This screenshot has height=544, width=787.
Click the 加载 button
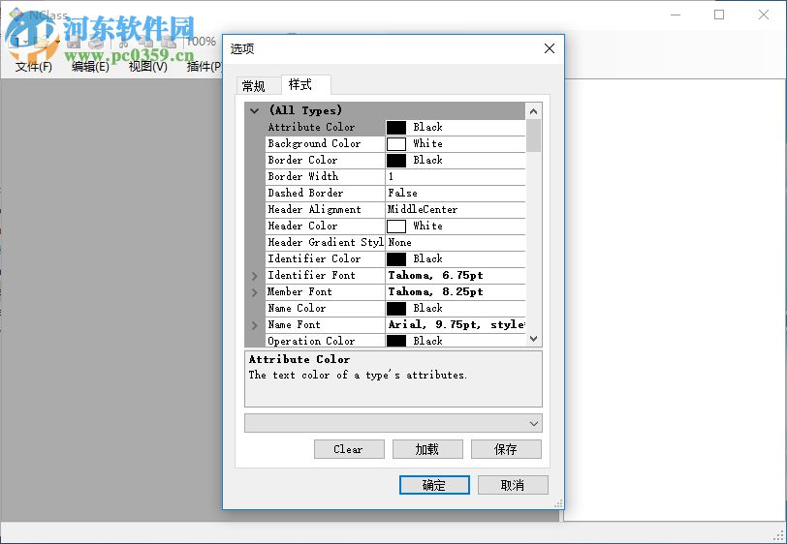pos(427,449)
